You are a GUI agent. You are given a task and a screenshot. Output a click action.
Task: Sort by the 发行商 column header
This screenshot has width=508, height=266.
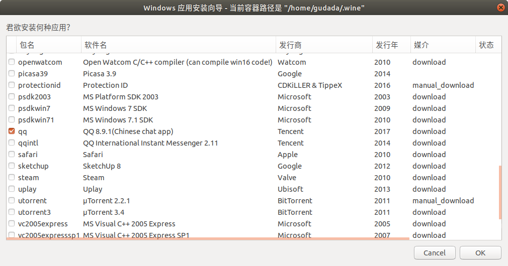click(x=324, y=45)
